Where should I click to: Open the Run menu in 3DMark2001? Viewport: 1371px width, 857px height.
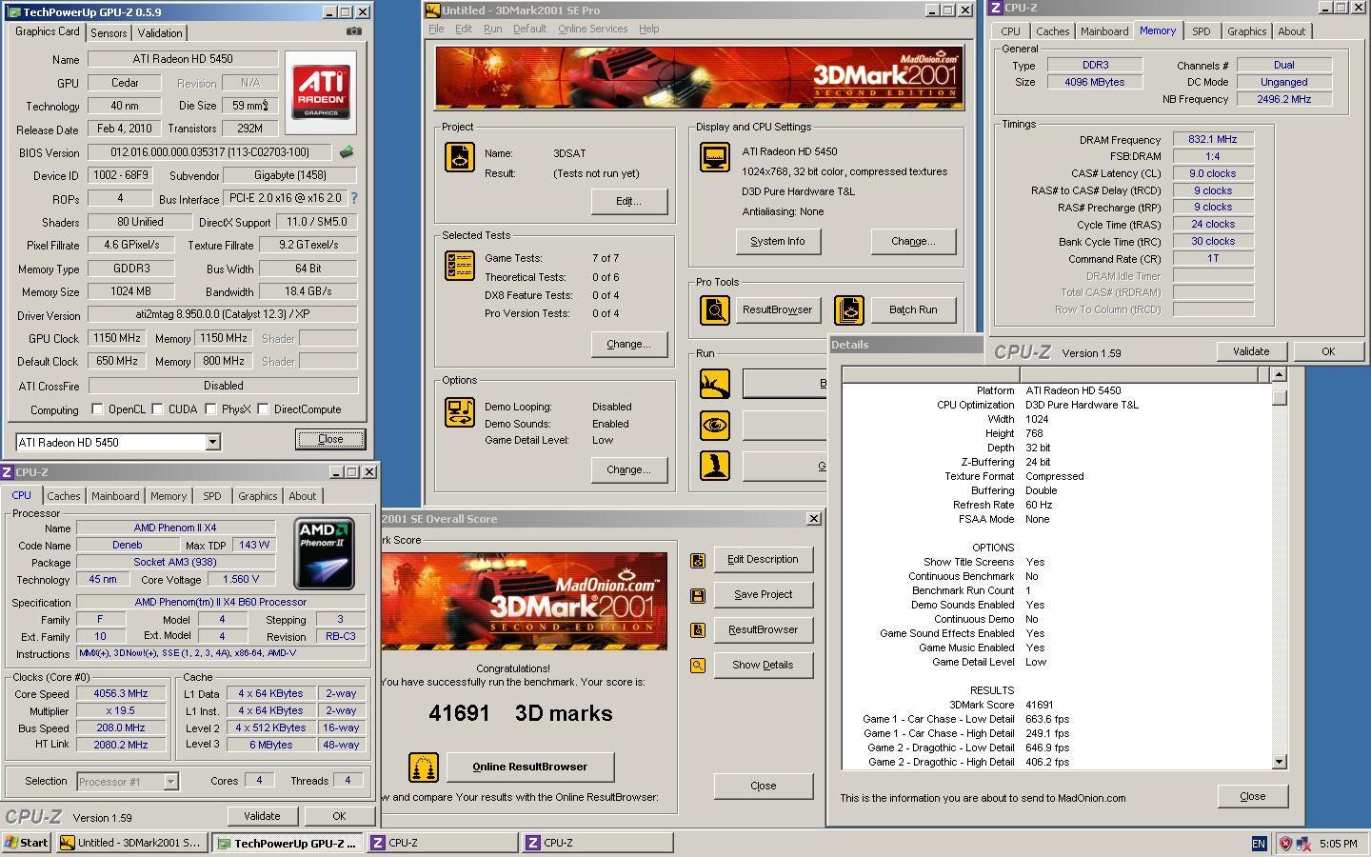pos(492,29)
